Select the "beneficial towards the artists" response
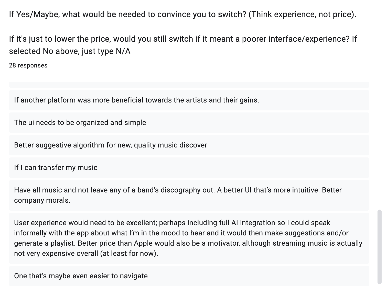Viewport: 388px width, 297px height. tap(137, 100)
